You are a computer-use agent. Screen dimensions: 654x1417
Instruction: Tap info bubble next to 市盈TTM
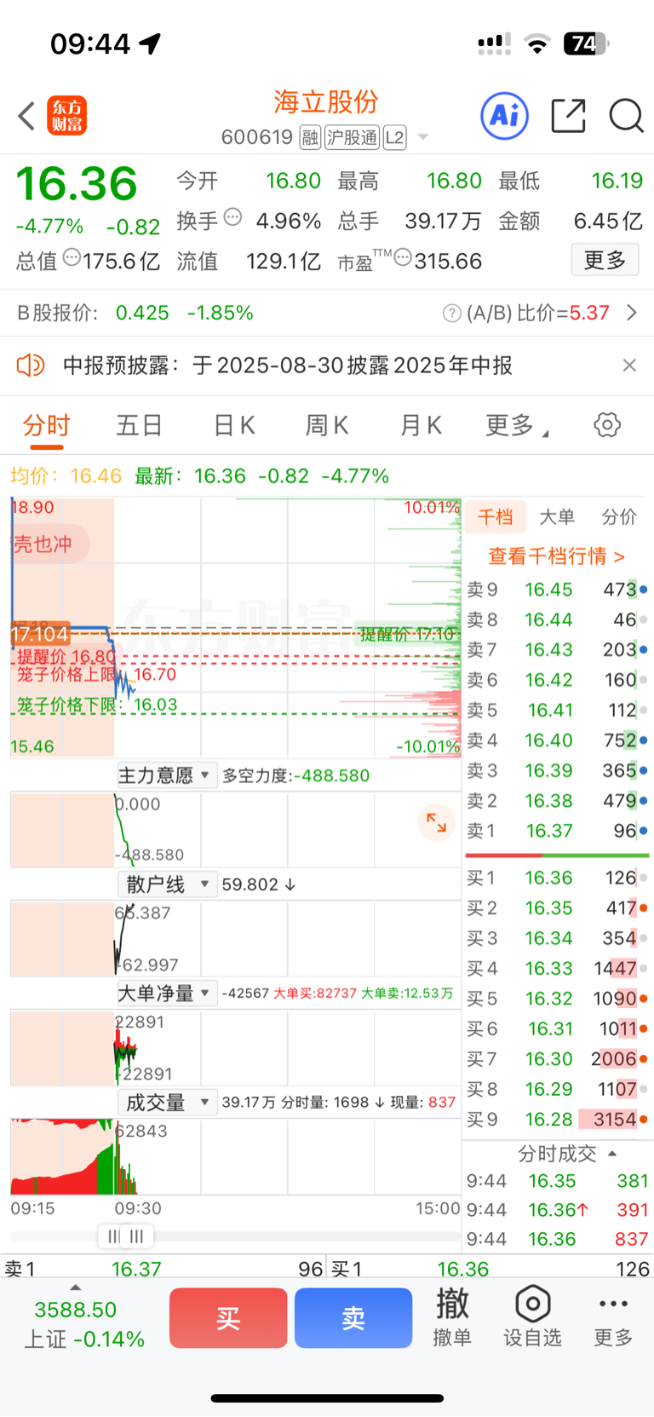pyautogui.click(x=403, y=257)
